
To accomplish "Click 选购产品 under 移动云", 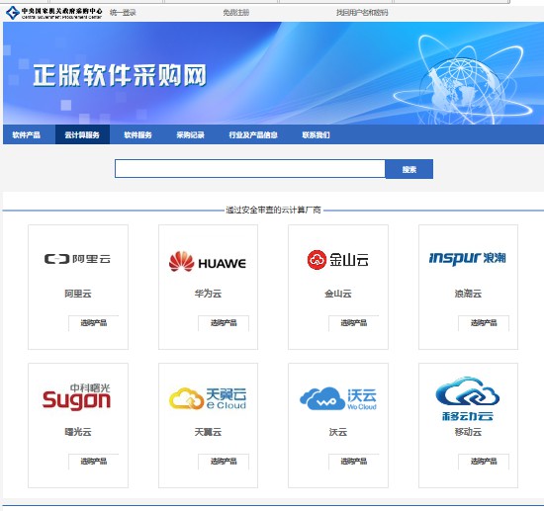I will pos(484,462).
